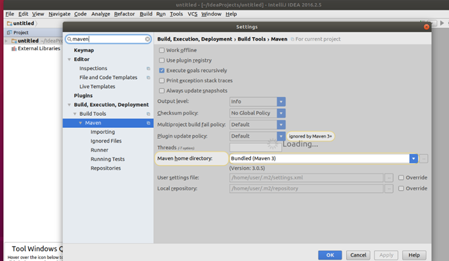Image resolution: width=449 pixels, height=261 pixels.
Task: Open Maven Ignored Files settings
Action: coord(106,141)
